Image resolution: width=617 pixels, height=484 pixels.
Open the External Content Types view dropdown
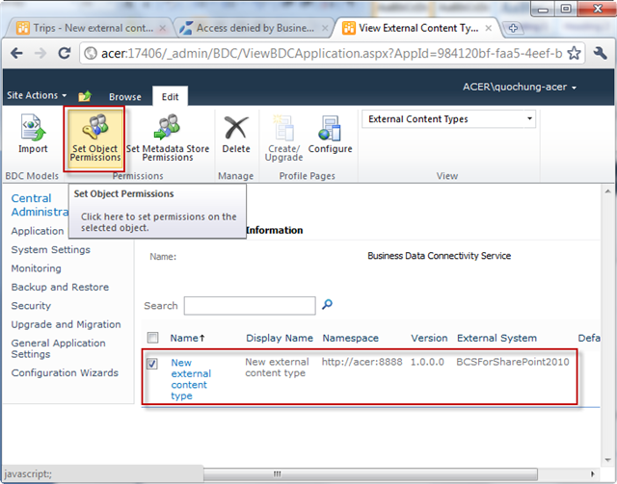[x=448, y=119]
